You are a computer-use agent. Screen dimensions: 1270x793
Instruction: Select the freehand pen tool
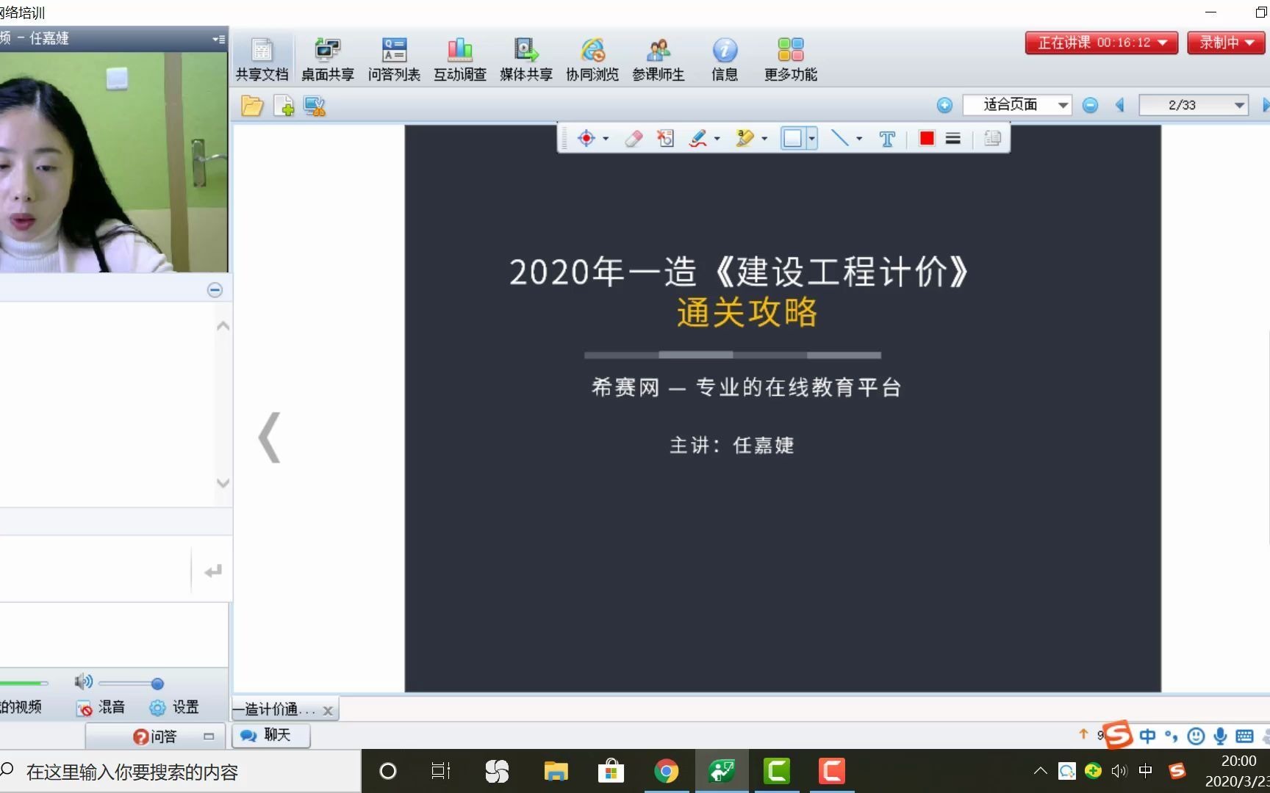tap(698, 138)
